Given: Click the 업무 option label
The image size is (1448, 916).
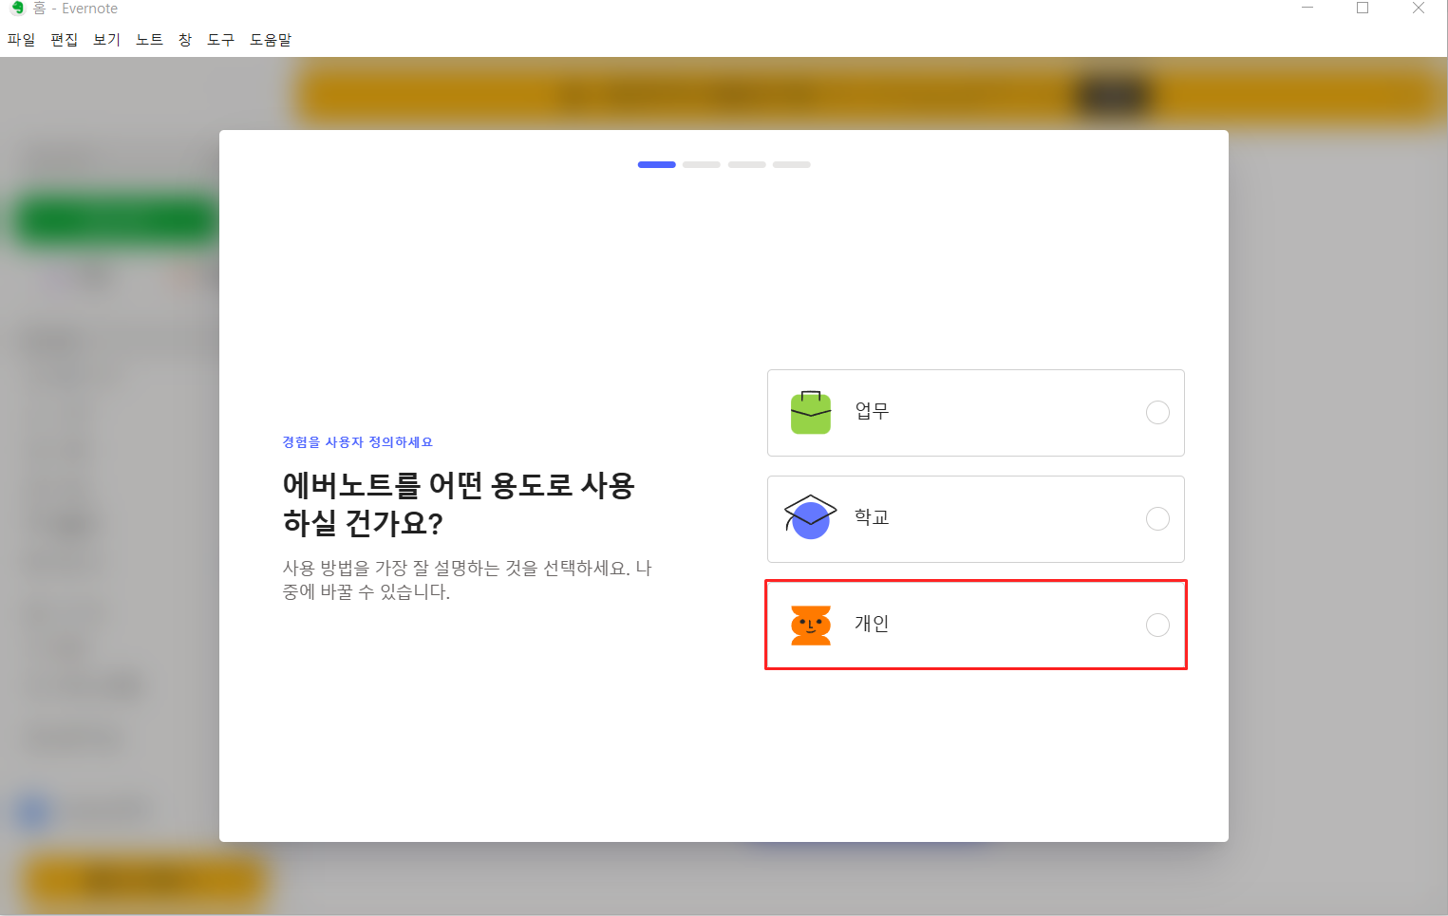Looking at the screenshot, I should point(872,411).
